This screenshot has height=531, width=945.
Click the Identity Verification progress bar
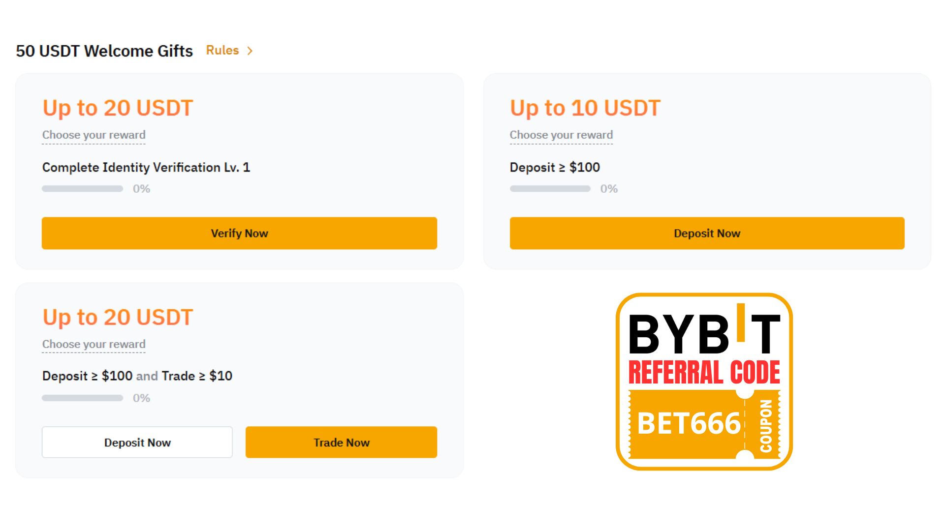[x=82, y=189]
